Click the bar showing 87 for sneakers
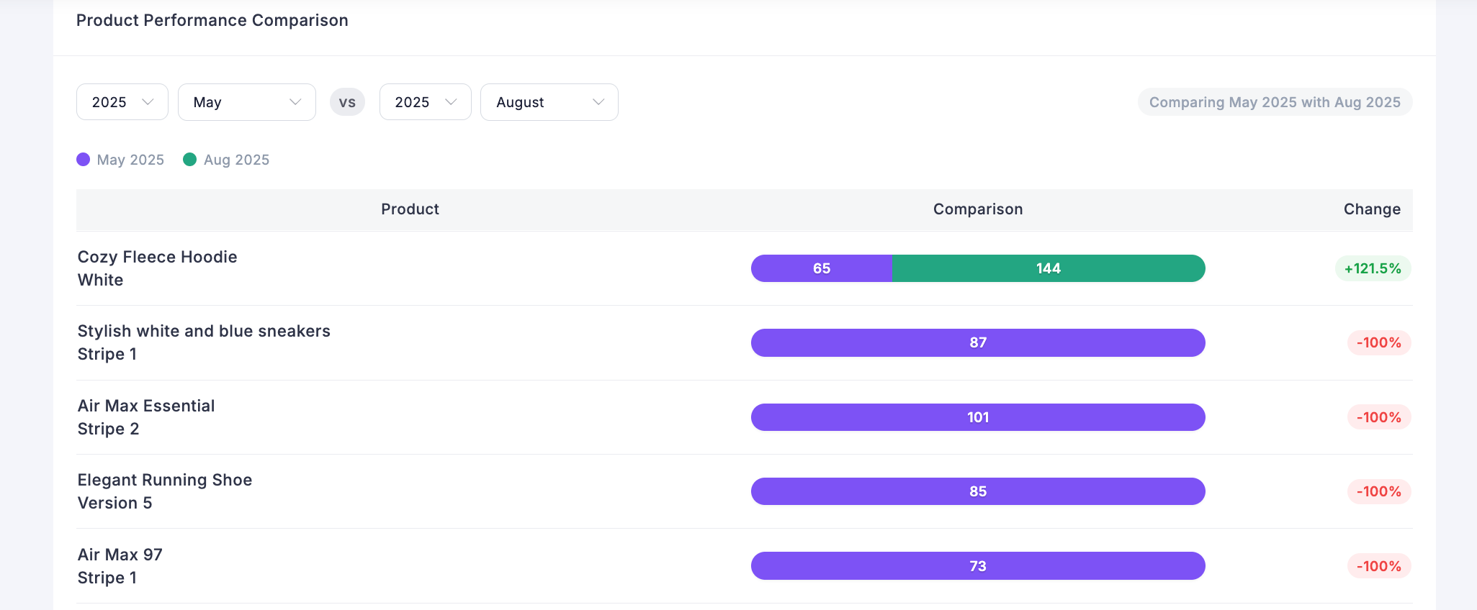 [977, 342]
